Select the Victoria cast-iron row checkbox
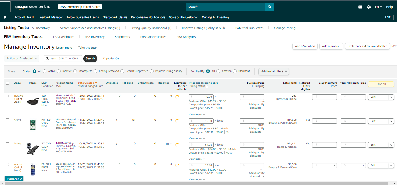 click(7, 96)
